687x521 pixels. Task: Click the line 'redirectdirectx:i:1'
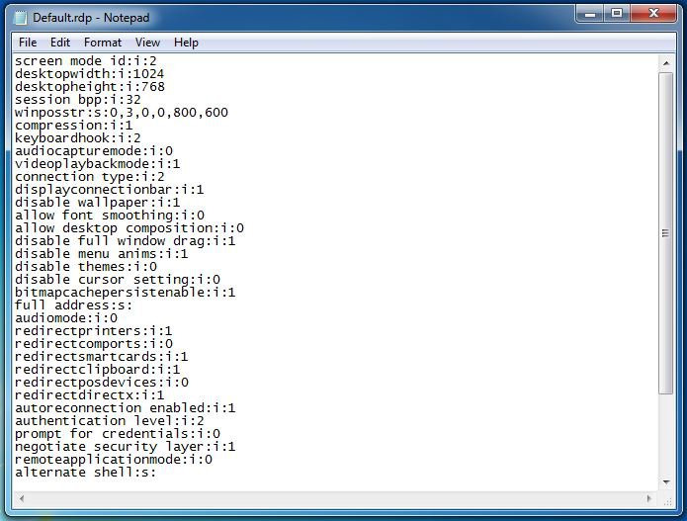[x=89, y=395]
